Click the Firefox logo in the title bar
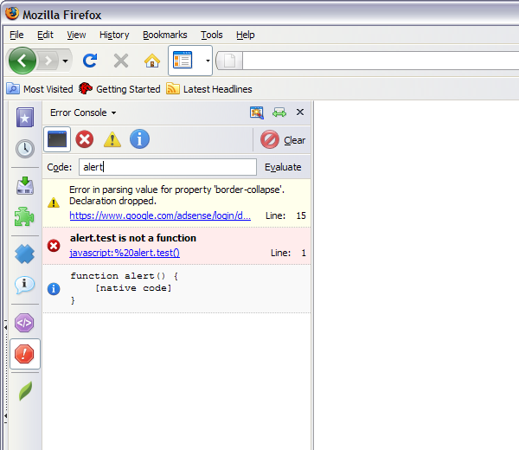 point(12,14)
